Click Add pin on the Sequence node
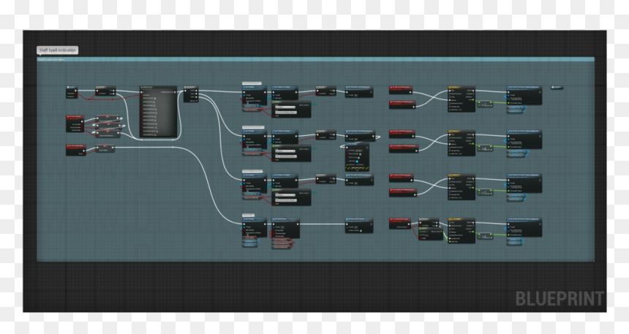The image size is (629, 334). (x=193, y=100)
